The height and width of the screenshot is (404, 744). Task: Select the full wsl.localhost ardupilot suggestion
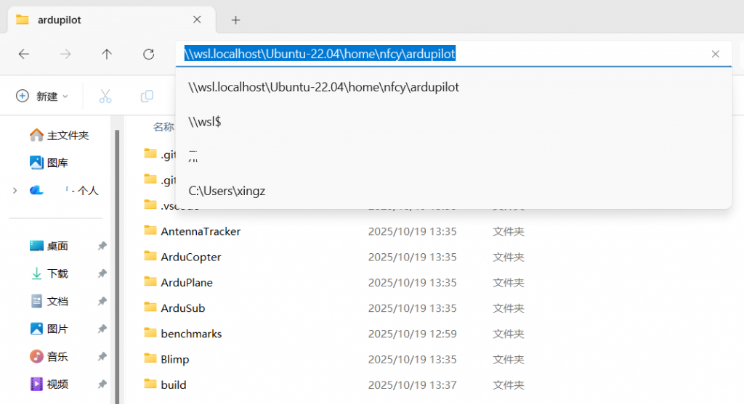click(x=323, y=87)
